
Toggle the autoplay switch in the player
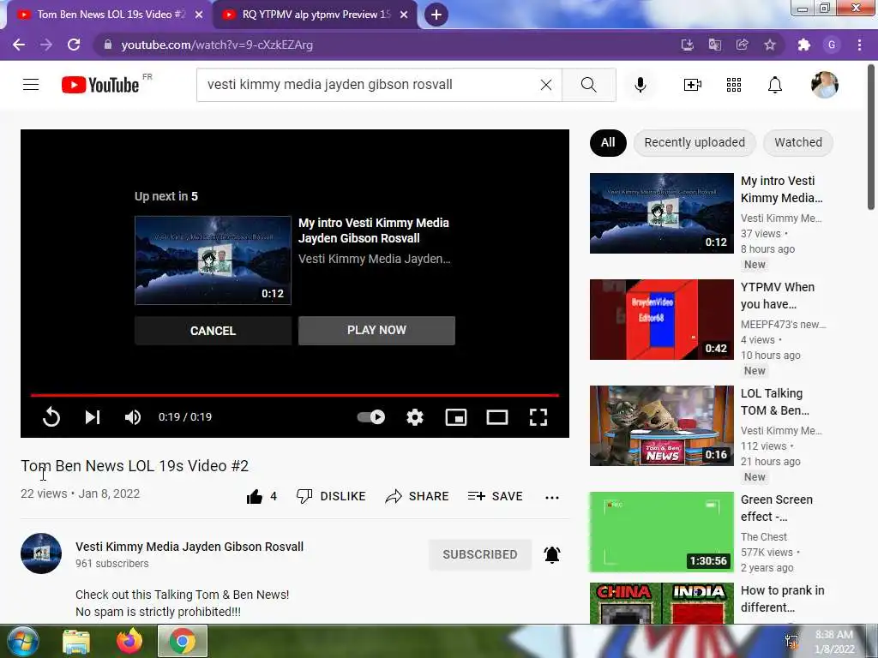click(x=371, y=417)
